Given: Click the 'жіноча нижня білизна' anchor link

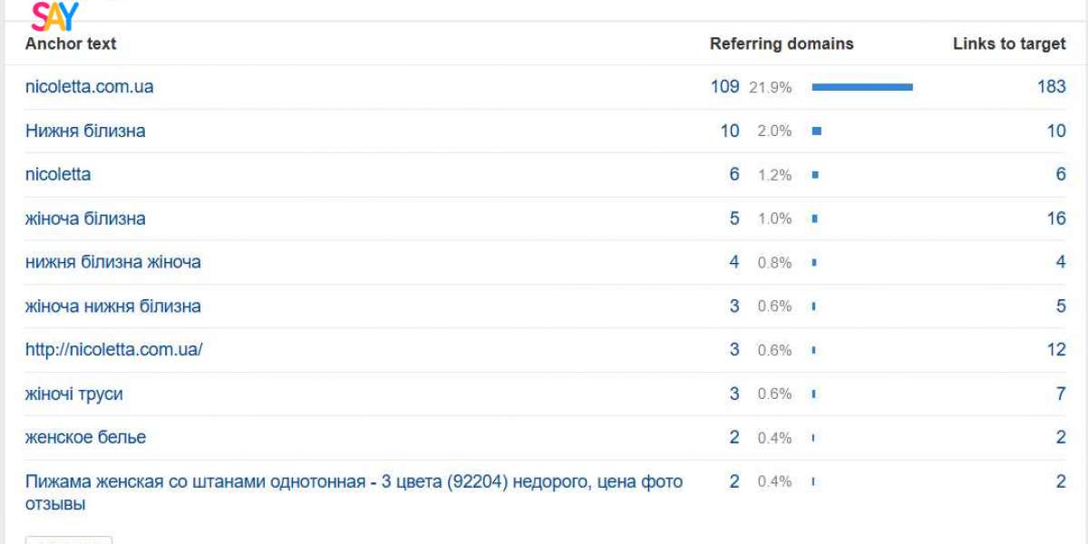Looking at the screenshot, I should click(x=112, y=306).
